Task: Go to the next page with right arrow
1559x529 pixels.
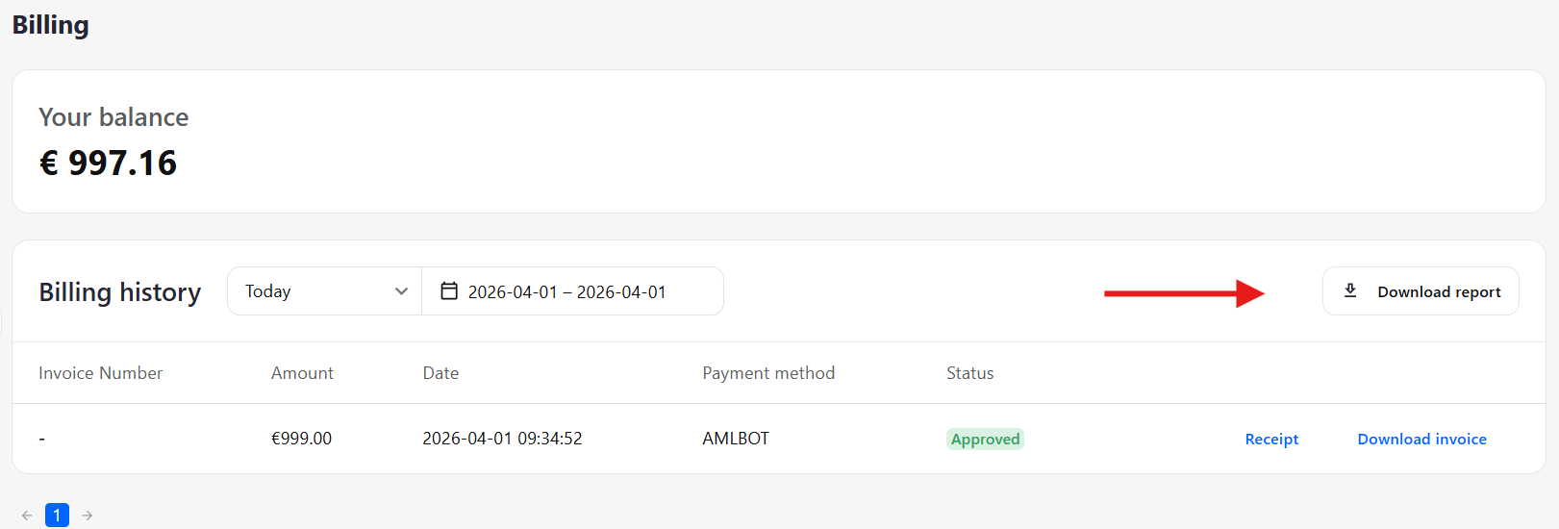Action: coord(88,516)
